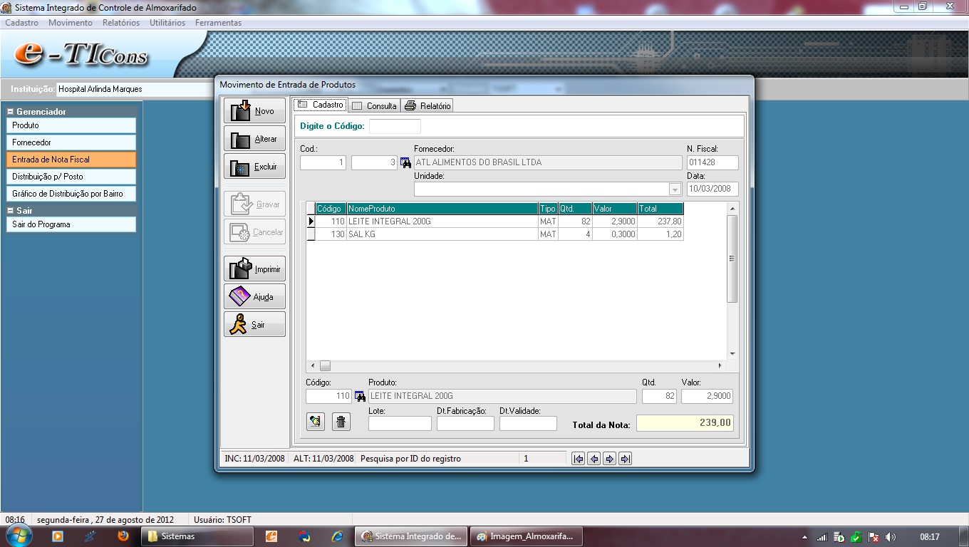
Task: Click the Digite o Código input field
Action: (x=395, y=126)
